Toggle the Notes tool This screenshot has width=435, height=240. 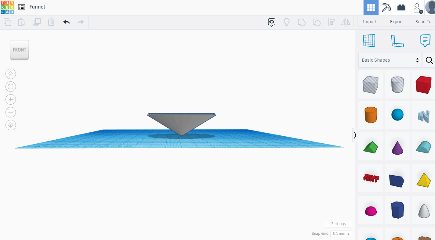[x=425, y=41]
